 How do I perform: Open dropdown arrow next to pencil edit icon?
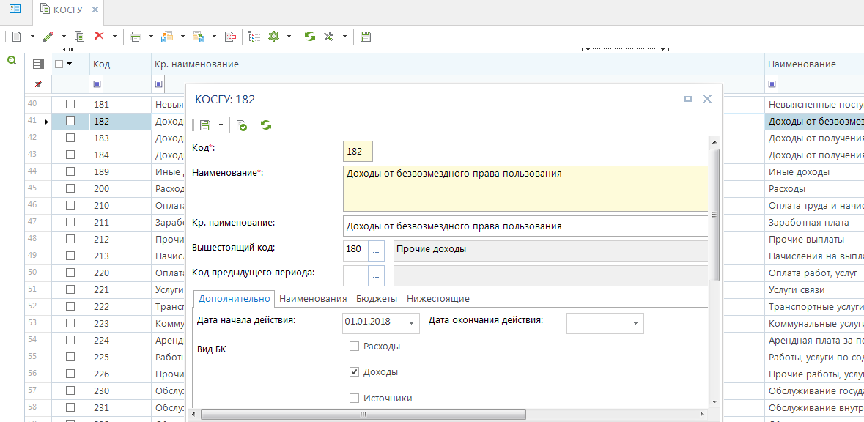(x=64, y=37)
